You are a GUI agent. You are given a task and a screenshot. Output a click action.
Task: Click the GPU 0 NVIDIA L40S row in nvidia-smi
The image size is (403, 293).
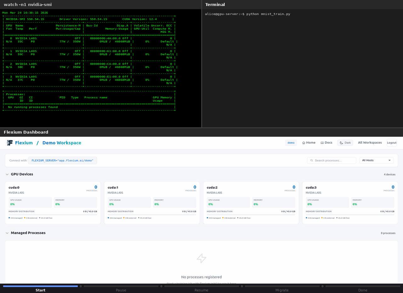click(x=89, y=38)
